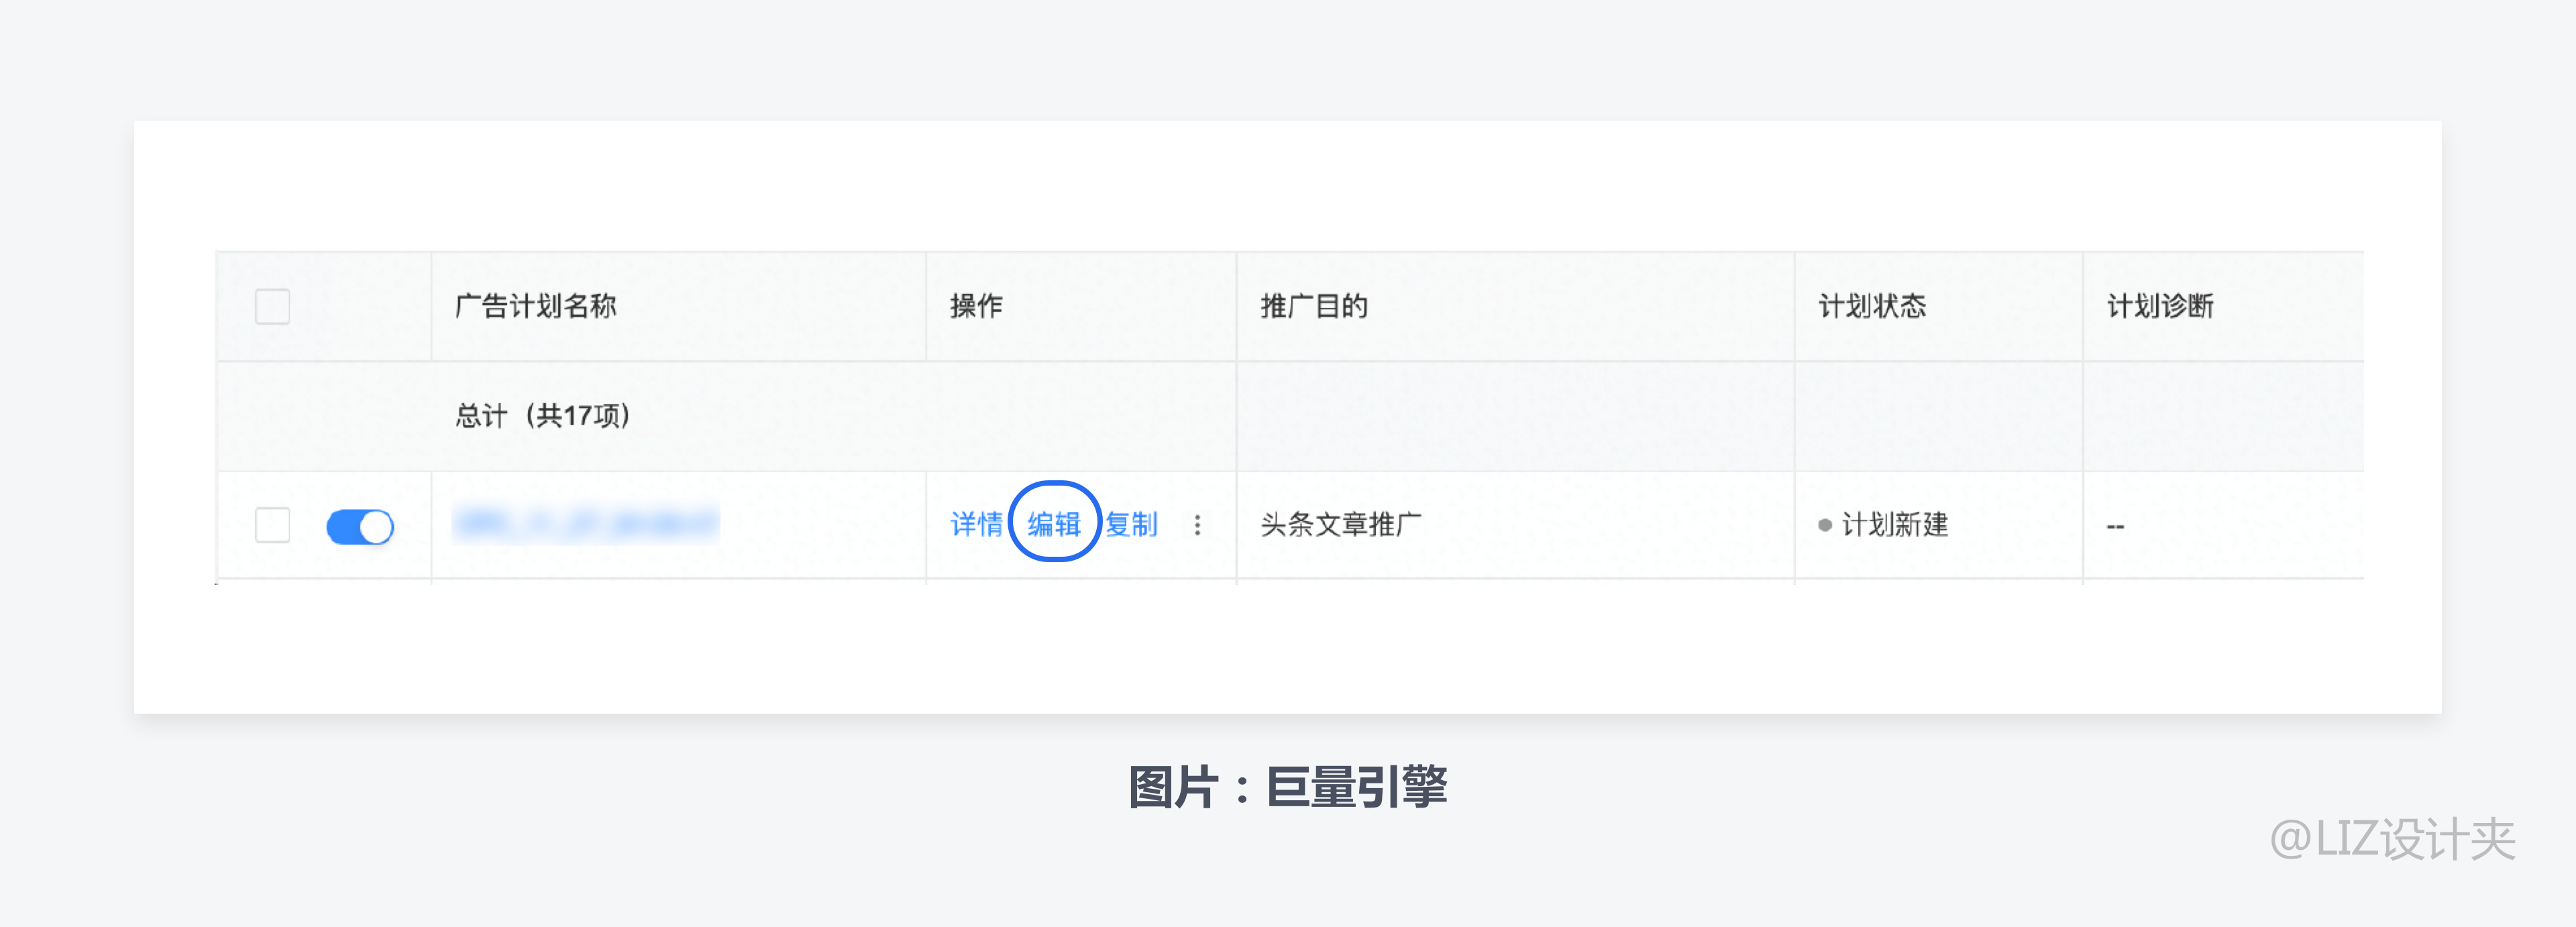
Task: Click the -- diagnosis cell value
Action: coord(2115,526)
